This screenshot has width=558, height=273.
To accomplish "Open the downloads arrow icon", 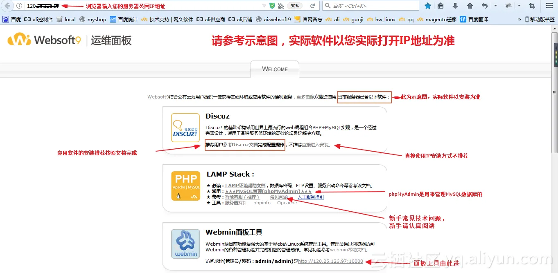I will coord(455,6).
